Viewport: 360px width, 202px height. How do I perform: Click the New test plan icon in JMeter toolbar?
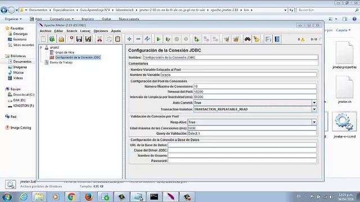pyautogui.click(x=43, y=39)
